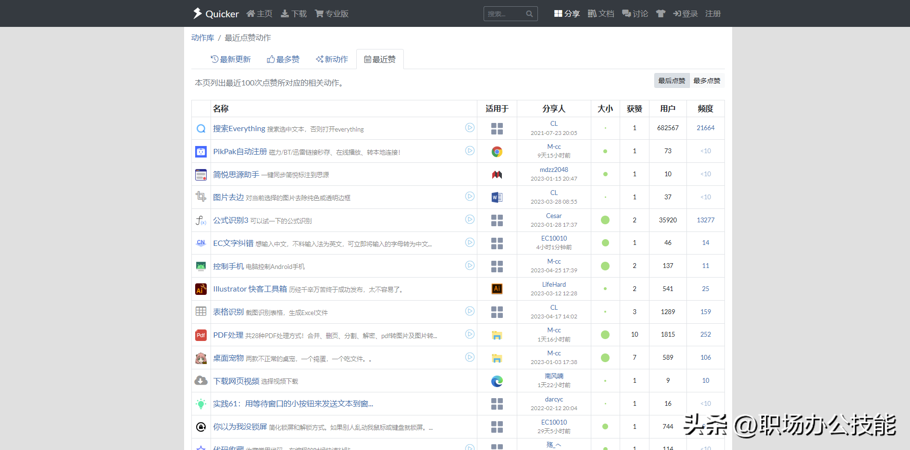
Task: Switch to the 最多赞 tab
Action: 283,59
